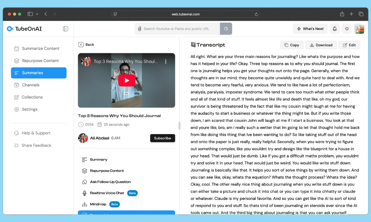This screenshot has height=222, width=371.
Task: Click the What's New! button
Action: [x=310, y=29]
